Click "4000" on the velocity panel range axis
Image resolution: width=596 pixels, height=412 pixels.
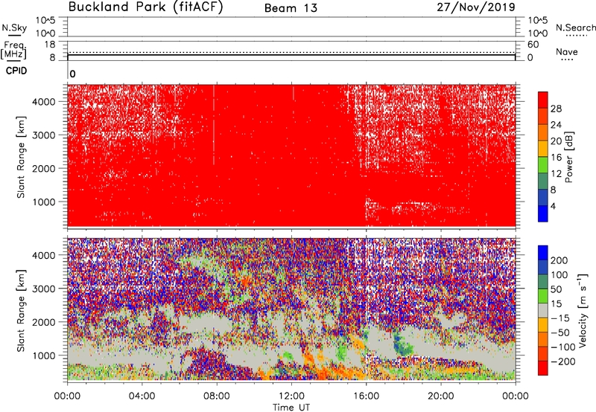tap(44, 255)
